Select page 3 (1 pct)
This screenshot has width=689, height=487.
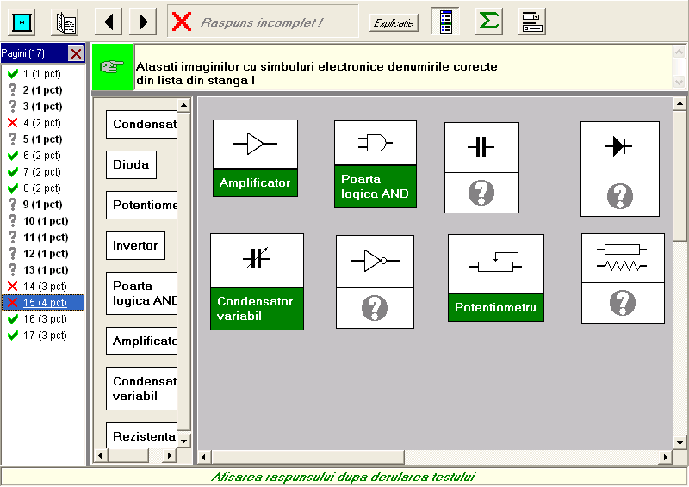[x=42, y=107]
